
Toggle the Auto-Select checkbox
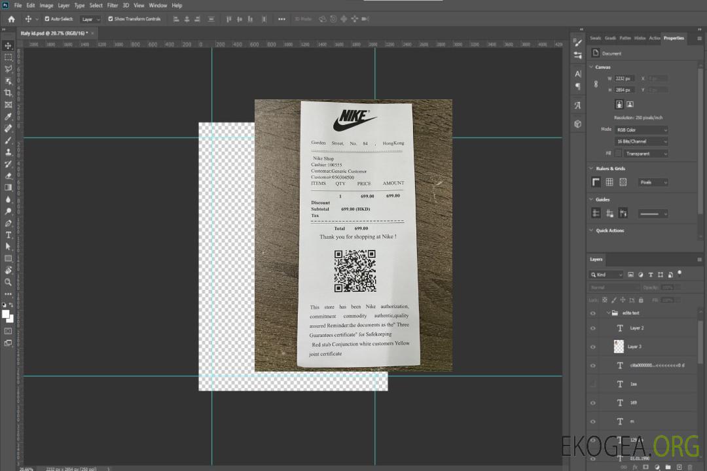pyautogui.click(x=47, y=19)
